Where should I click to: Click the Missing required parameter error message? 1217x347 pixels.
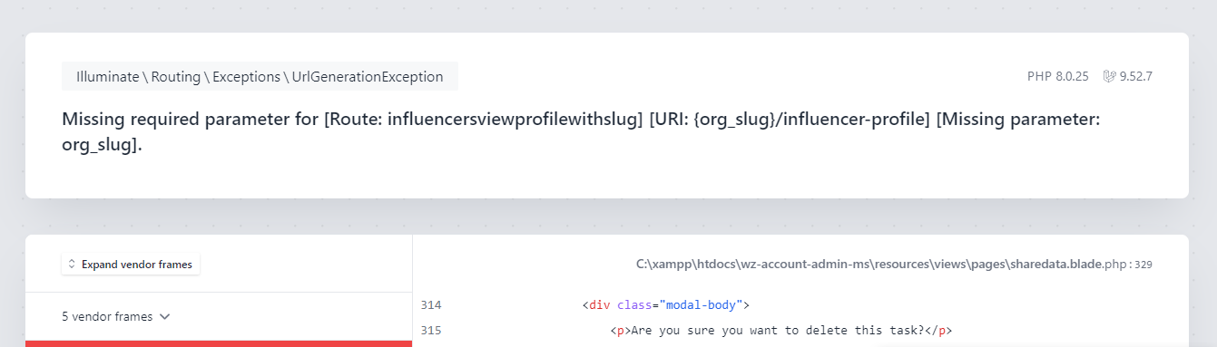pos(581,132)
